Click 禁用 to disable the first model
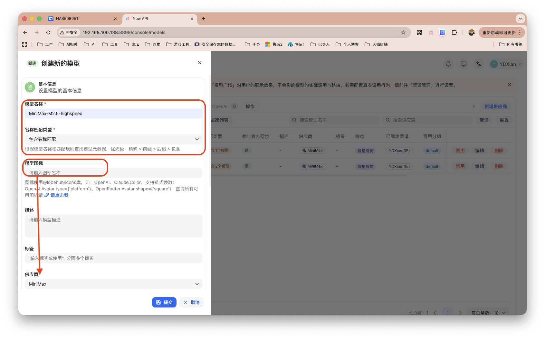Image resolution: width=545 pixels, height=339 pixels. [x=460, y=150]
